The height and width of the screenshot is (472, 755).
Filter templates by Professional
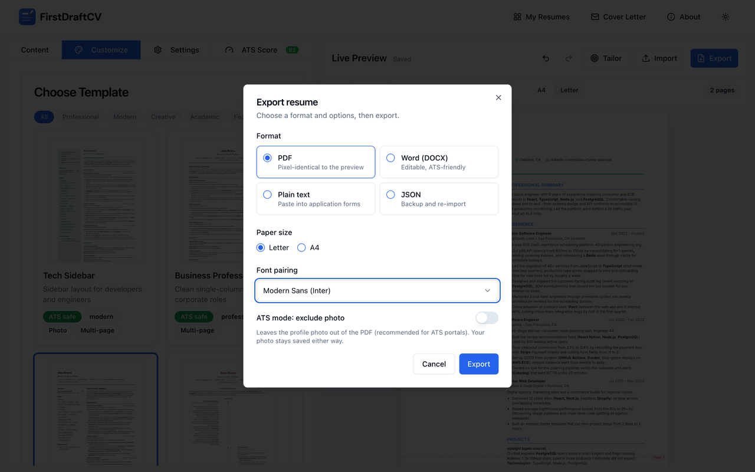(x=81, y=117)
